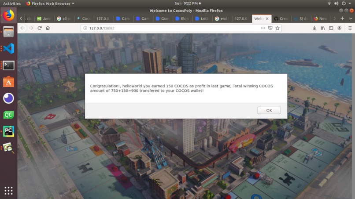Image resolution: width=355 pixels, height=199 pixels.
Task: Show applications grid
Action: click(x=9, y=191)
